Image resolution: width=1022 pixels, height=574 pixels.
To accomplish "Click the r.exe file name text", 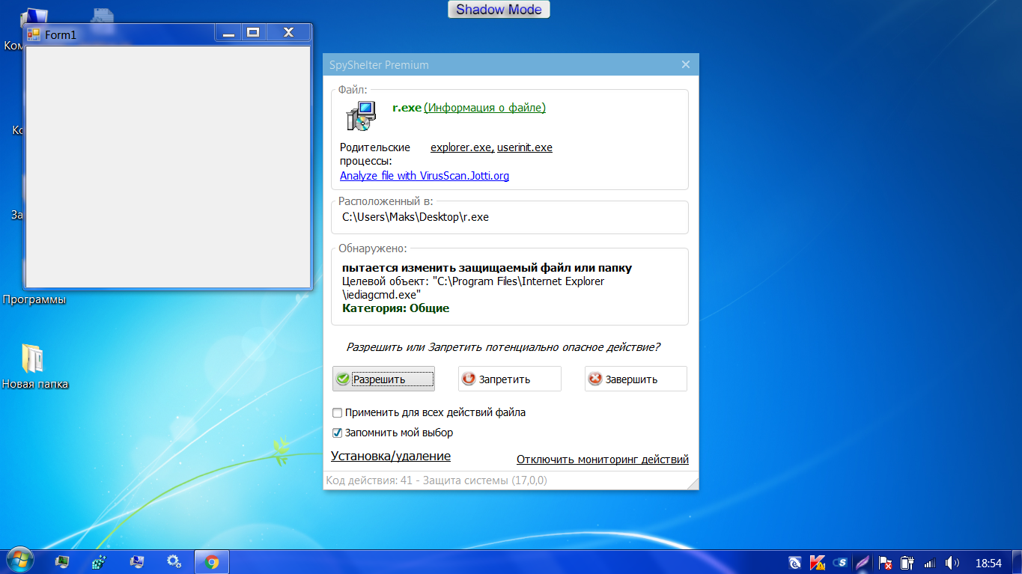I will point(407,108).
